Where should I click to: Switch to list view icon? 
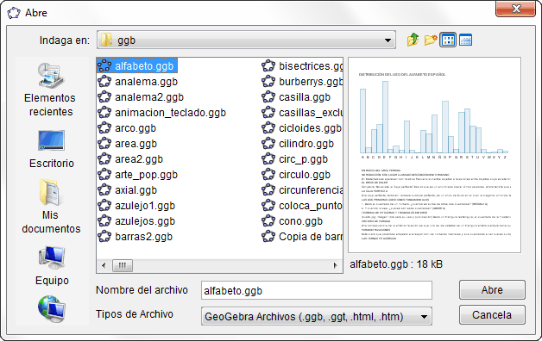pos(448,40)
